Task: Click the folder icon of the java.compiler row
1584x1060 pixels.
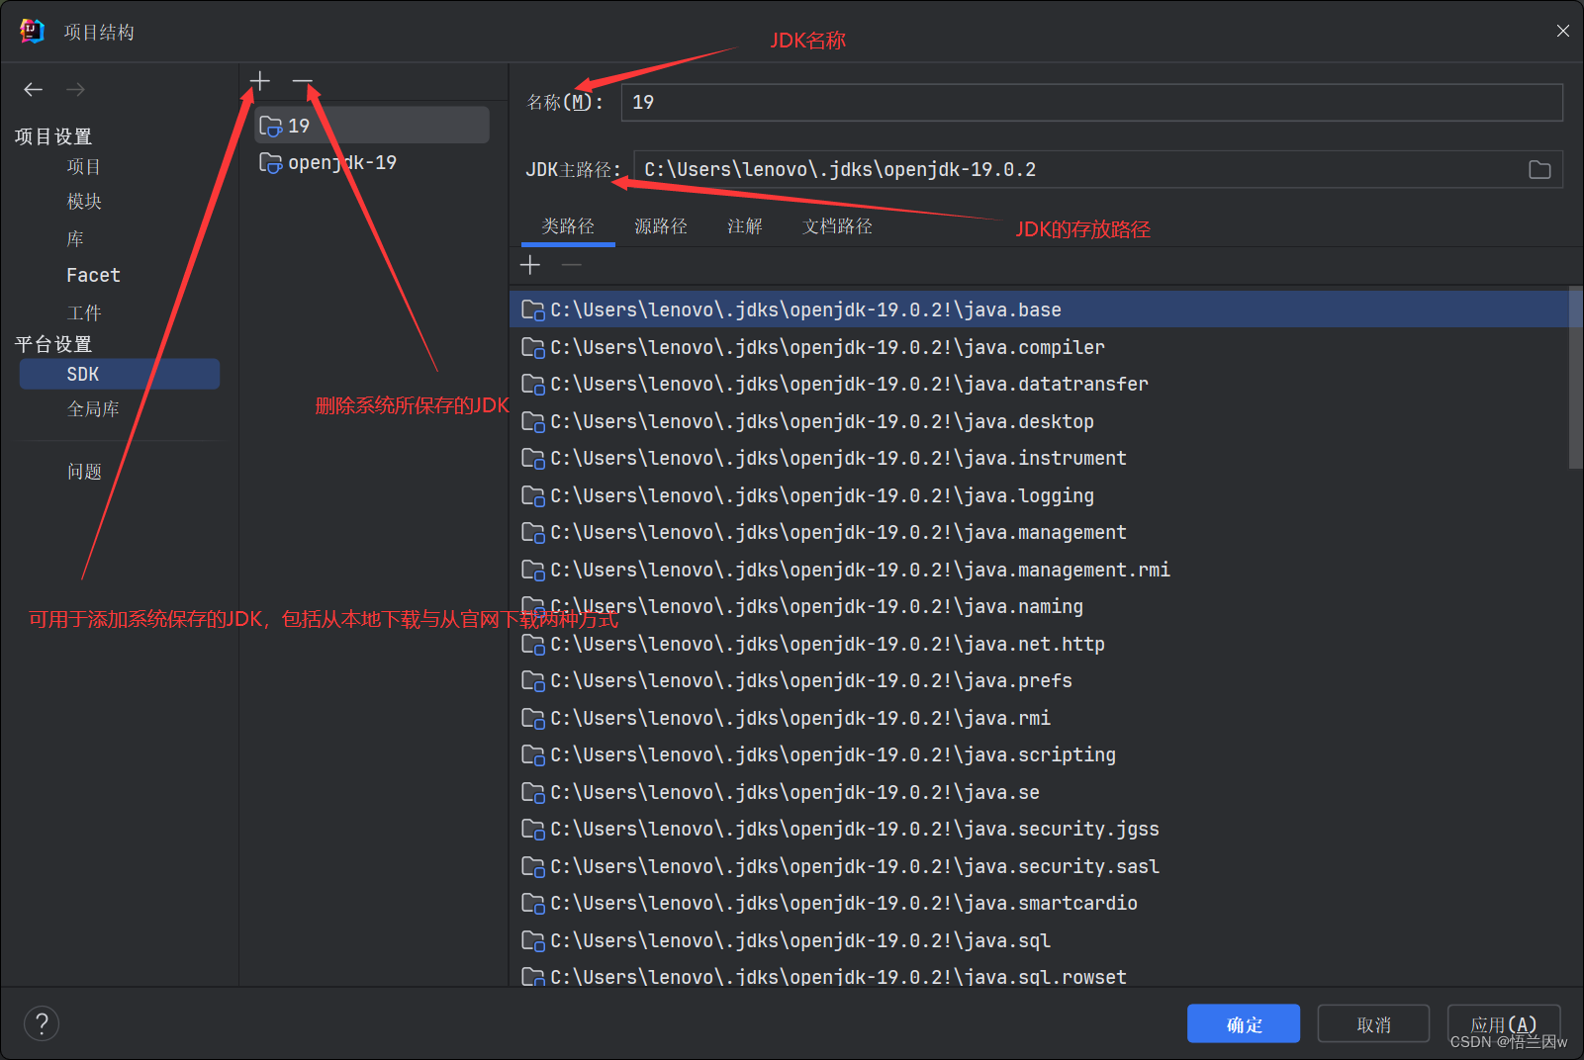Action: pyautogui.click(x=533, y=348)
